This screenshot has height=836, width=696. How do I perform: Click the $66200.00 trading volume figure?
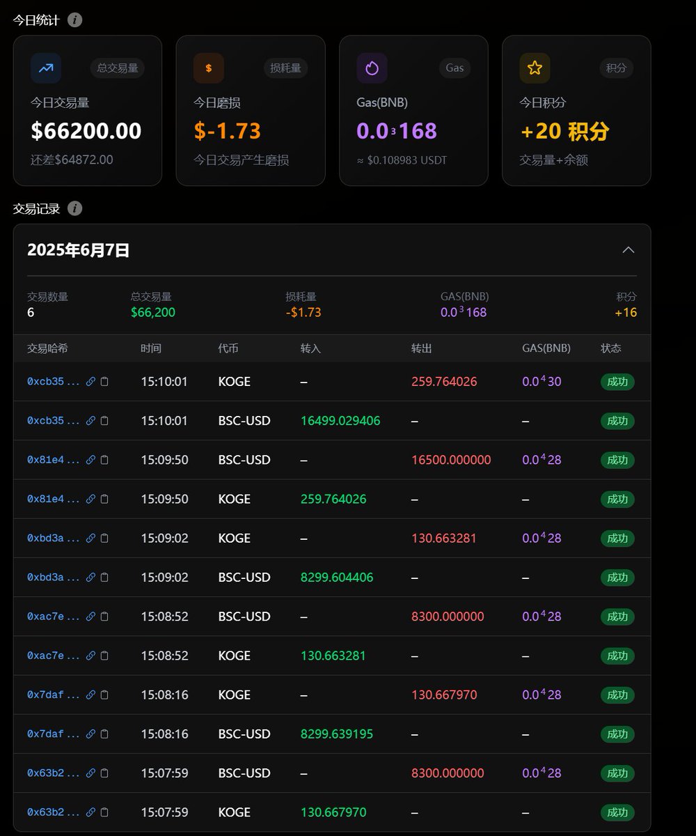(x=86, y=131)
